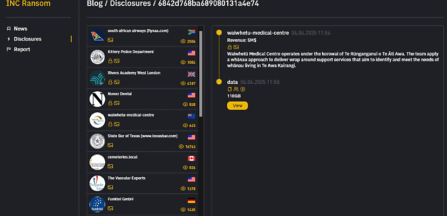447x216 pixels.
Task: Open the Report section in sidebar
Action: point(22,49)
